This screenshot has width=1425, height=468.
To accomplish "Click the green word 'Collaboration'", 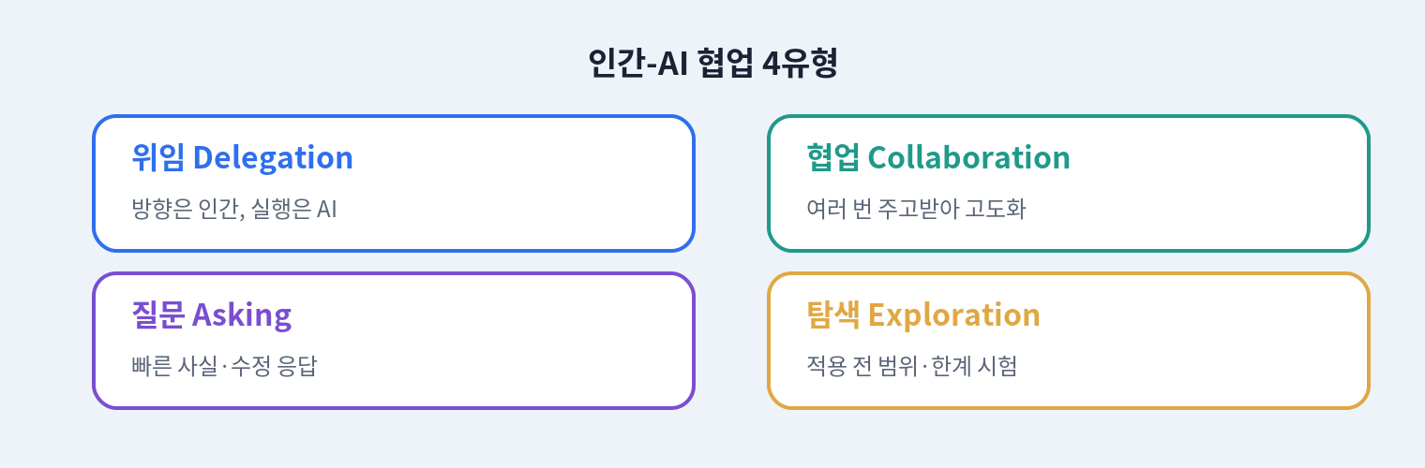I will click(x=969, y=157).
